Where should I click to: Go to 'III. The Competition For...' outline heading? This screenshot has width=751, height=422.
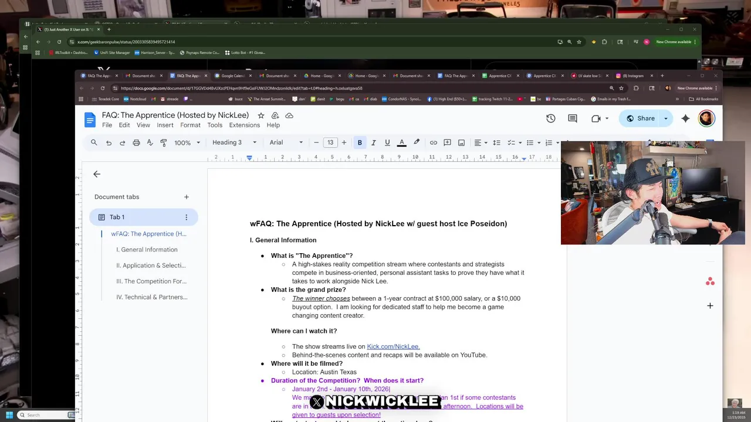[151, 281]
